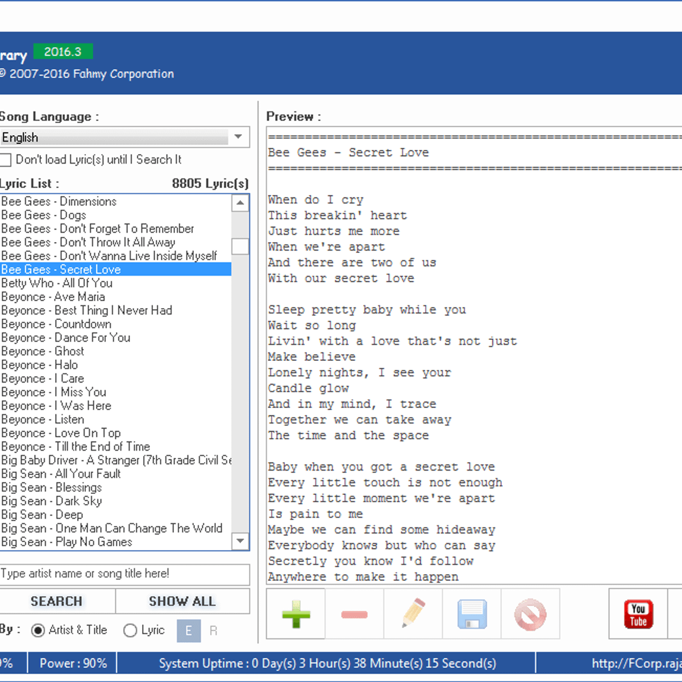Click the lyric list scrollbar thumb
Viewport: 682px width, 682px height.
(x=240, y=246)
